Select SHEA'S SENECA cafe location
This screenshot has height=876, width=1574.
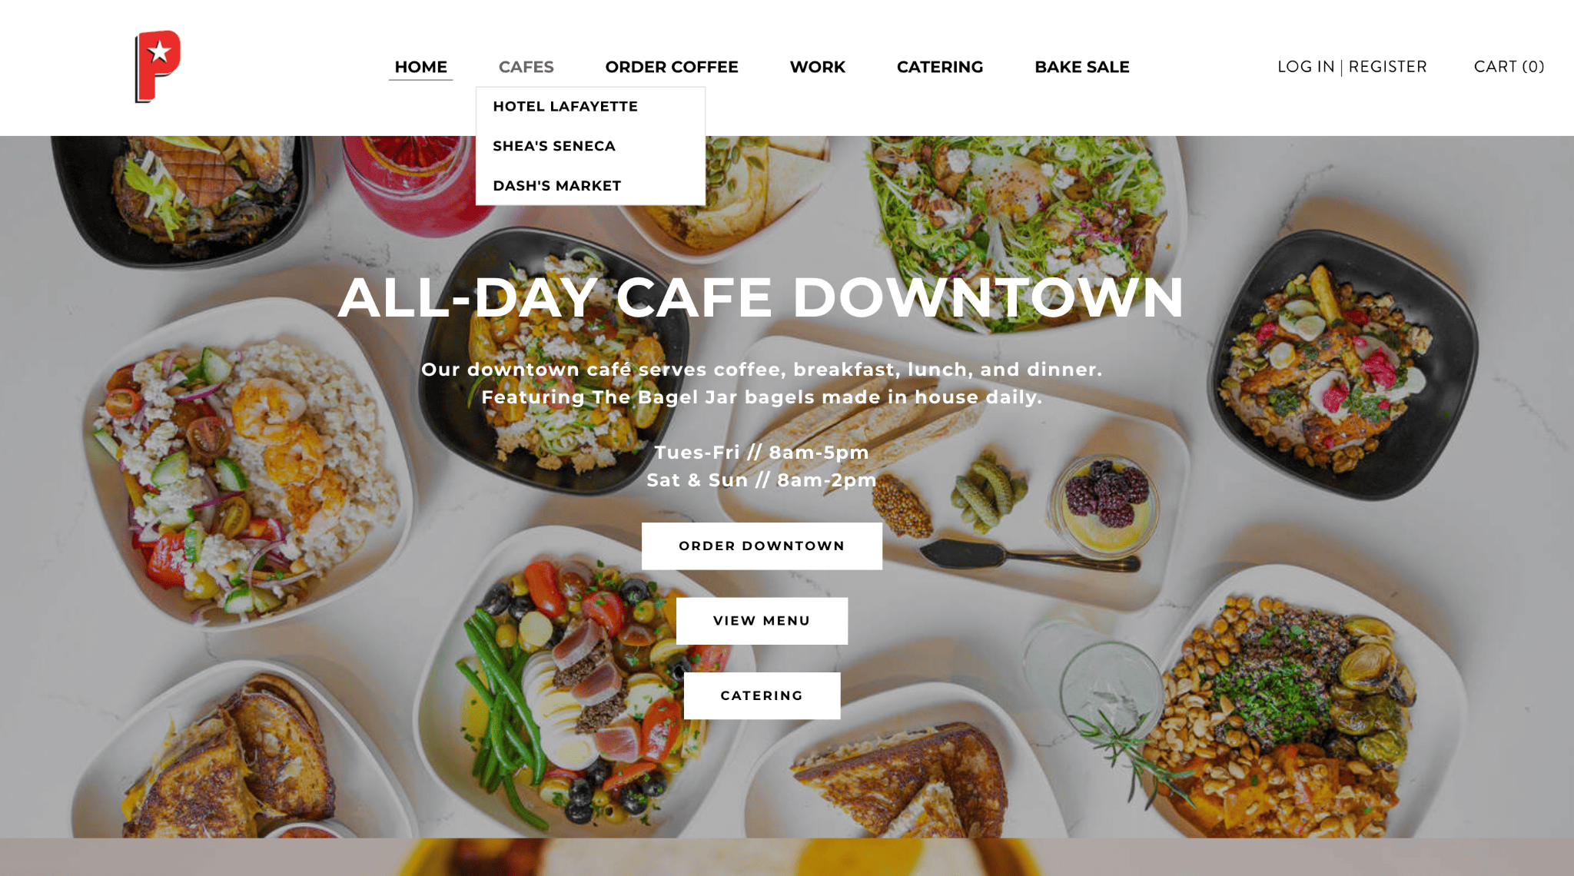(x=555, y=144)
